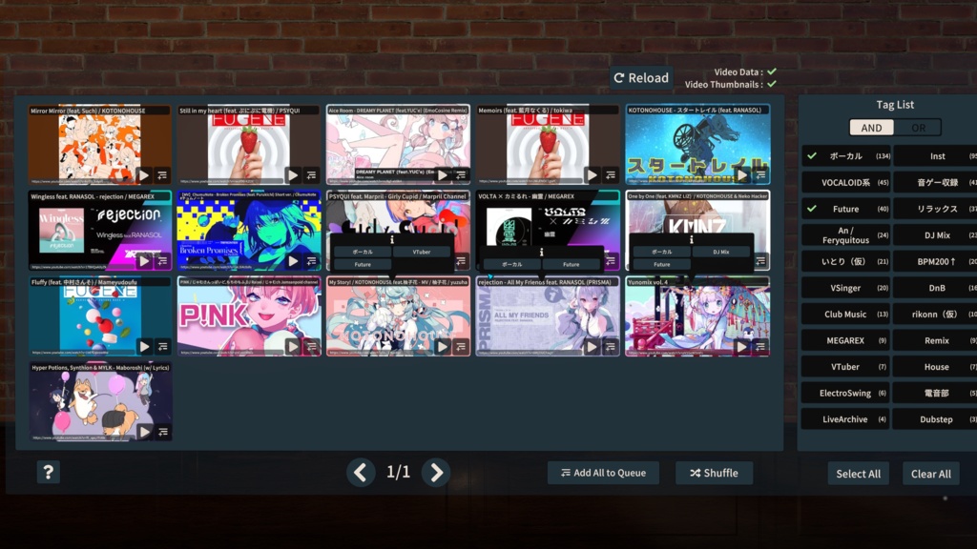Click Future tag in VOLTA 幽霊 popup
Viewport: 977px width, 549px height.
(571, 265)
